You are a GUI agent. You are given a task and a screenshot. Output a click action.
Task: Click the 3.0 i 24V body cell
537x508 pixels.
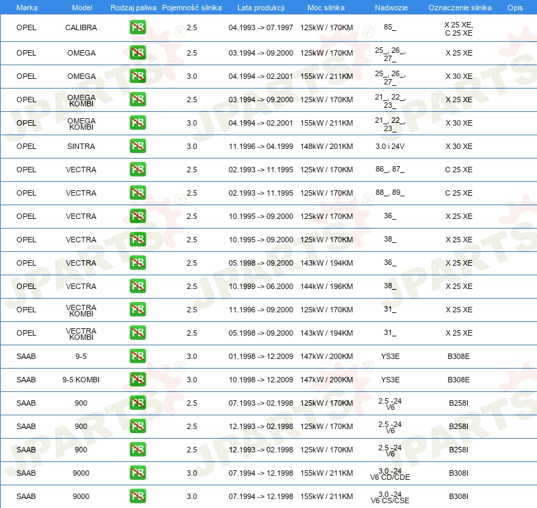pyautogui.click(x=390, y=146)
